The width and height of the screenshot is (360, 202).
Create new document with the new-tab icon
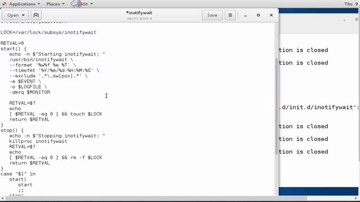pos(36,15)
